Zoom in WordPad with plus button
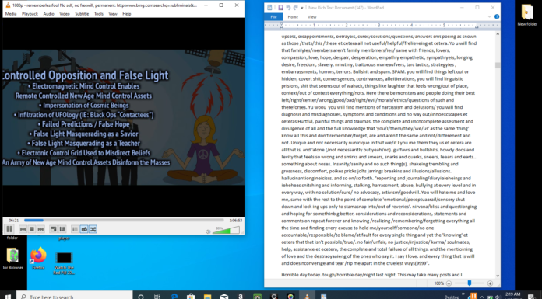 tap(490, 283)
